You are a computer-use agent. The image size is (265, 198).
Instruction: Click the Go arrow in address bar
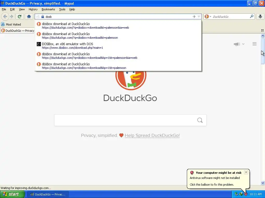(x=194, y=16)
